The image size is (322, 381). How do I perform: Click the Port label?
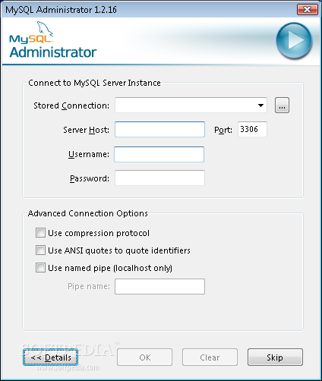point(223,130)
